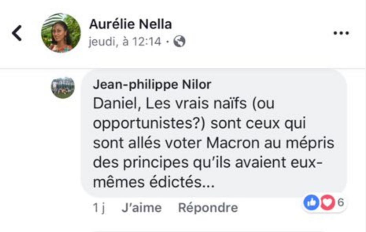Click the jeudi à 12:14 timestamp
Viewport: 366px width, 232px height.
coord(125,42)
